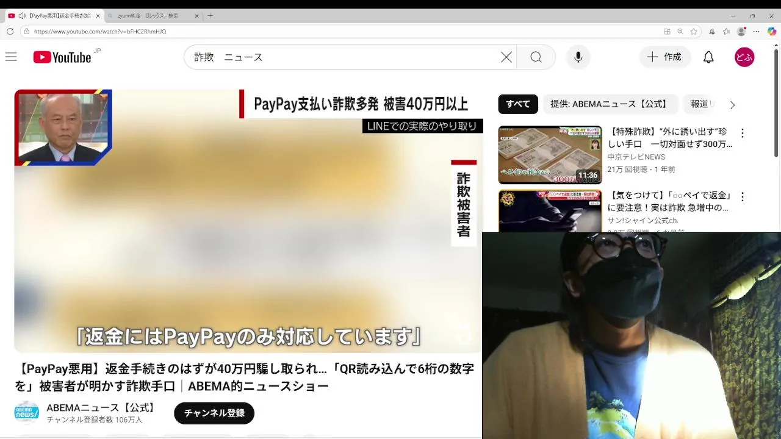781x439 pixels.
Task: Open the 特殊詐欺 video thumbnail
Action: 550,155
